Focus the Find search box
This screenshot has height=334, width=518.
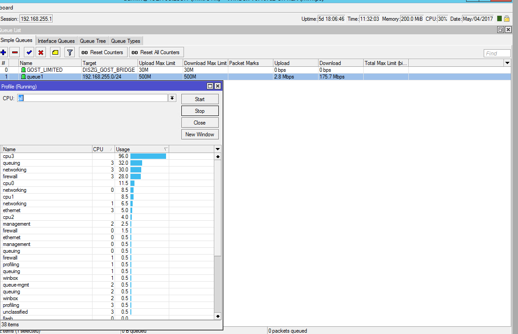click(x=497, y=53)
